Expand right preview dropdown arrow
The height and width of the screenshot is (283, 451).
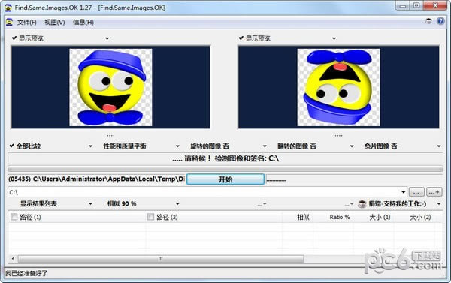(334, 38)
